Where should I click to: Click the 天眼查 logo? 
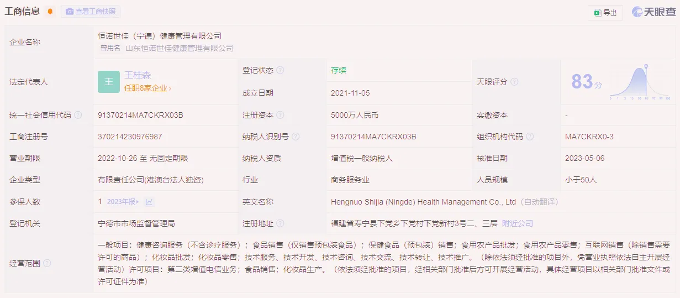click(x=653, y=12)
